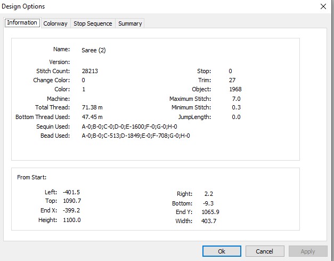Close the Design Options dialog
334x261 pixels.
[x=323, y=6]
